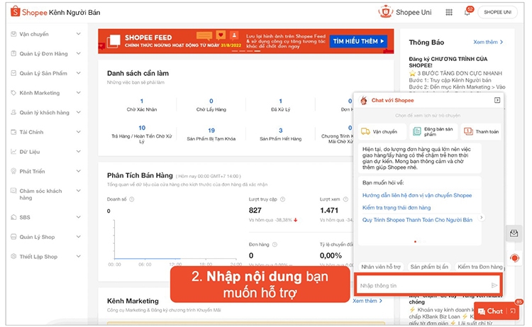This screenshot has width=532, height=327.
Task: Open the apps grid icon
Action: click(449, 12)
